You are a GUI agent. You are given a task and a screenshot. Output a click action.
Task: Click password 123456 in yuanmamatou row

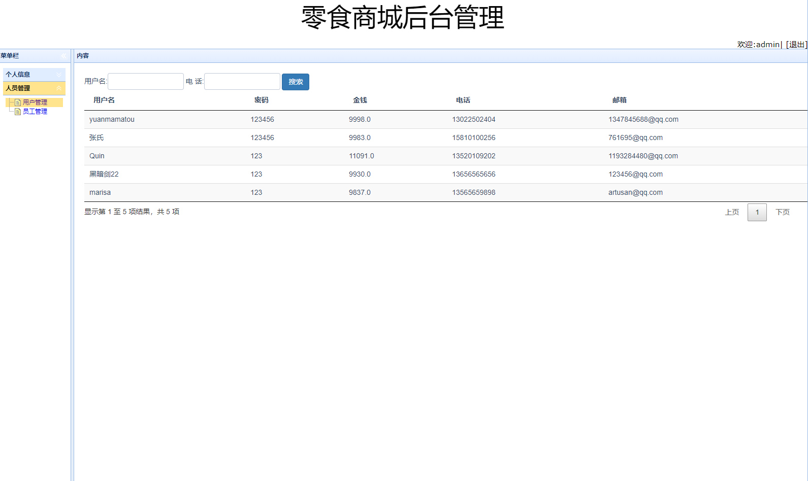tap(262, 120)
